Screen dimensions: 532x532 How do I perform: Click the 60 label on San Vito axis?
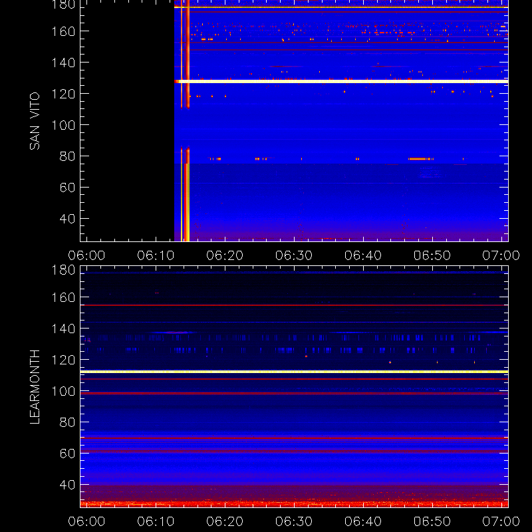click(67, 188)
